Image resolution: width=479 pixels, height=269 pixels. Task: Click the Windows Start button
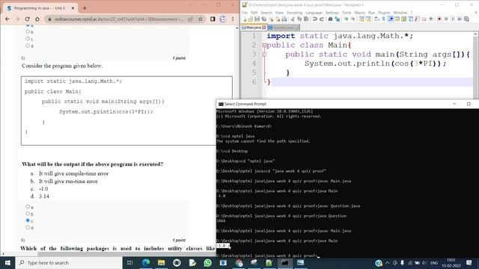pos(7,262)
